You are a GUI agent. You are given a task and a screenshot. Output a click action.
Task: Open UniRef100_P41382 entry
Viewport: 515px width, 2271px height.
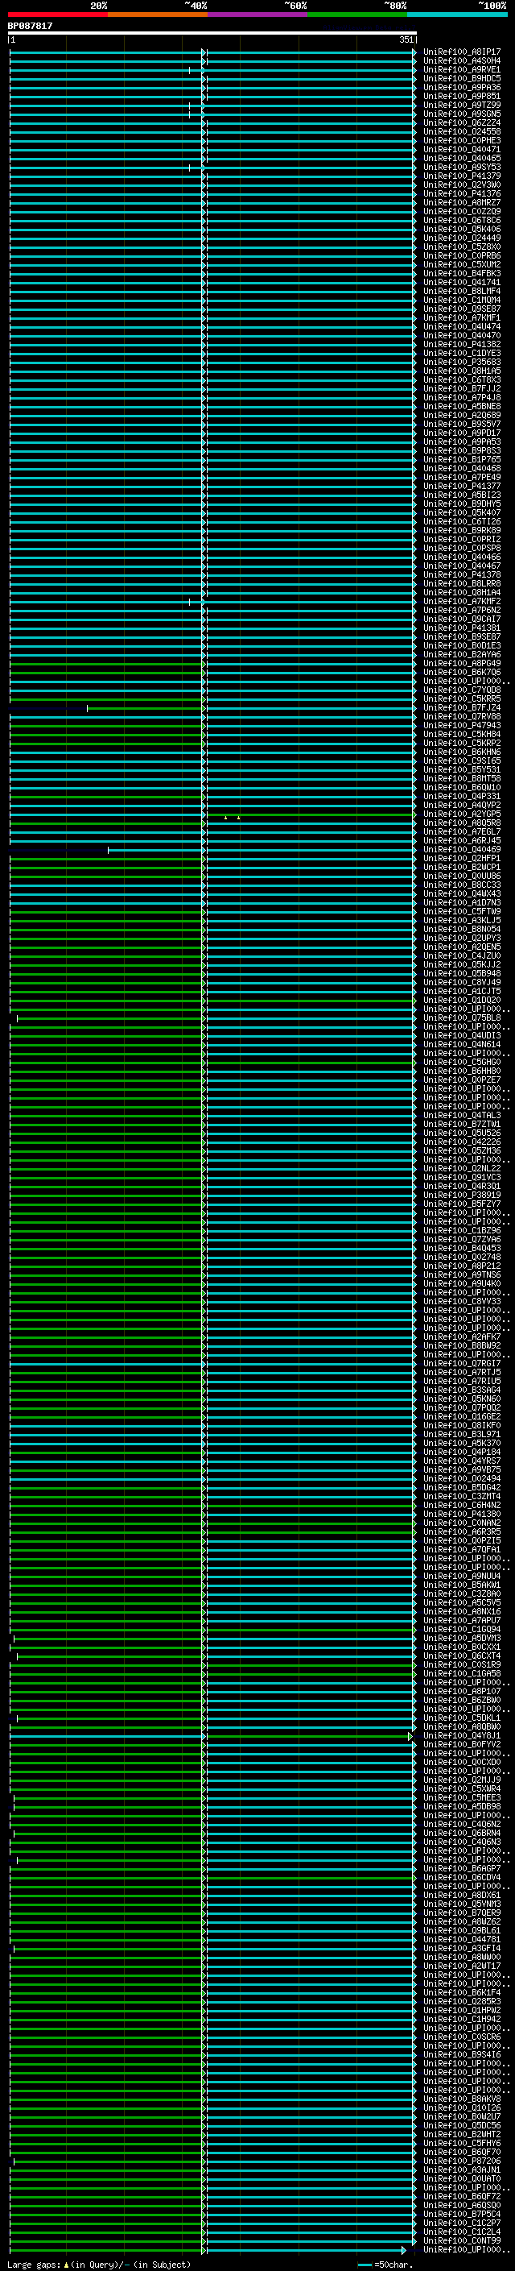click(461, 344)
